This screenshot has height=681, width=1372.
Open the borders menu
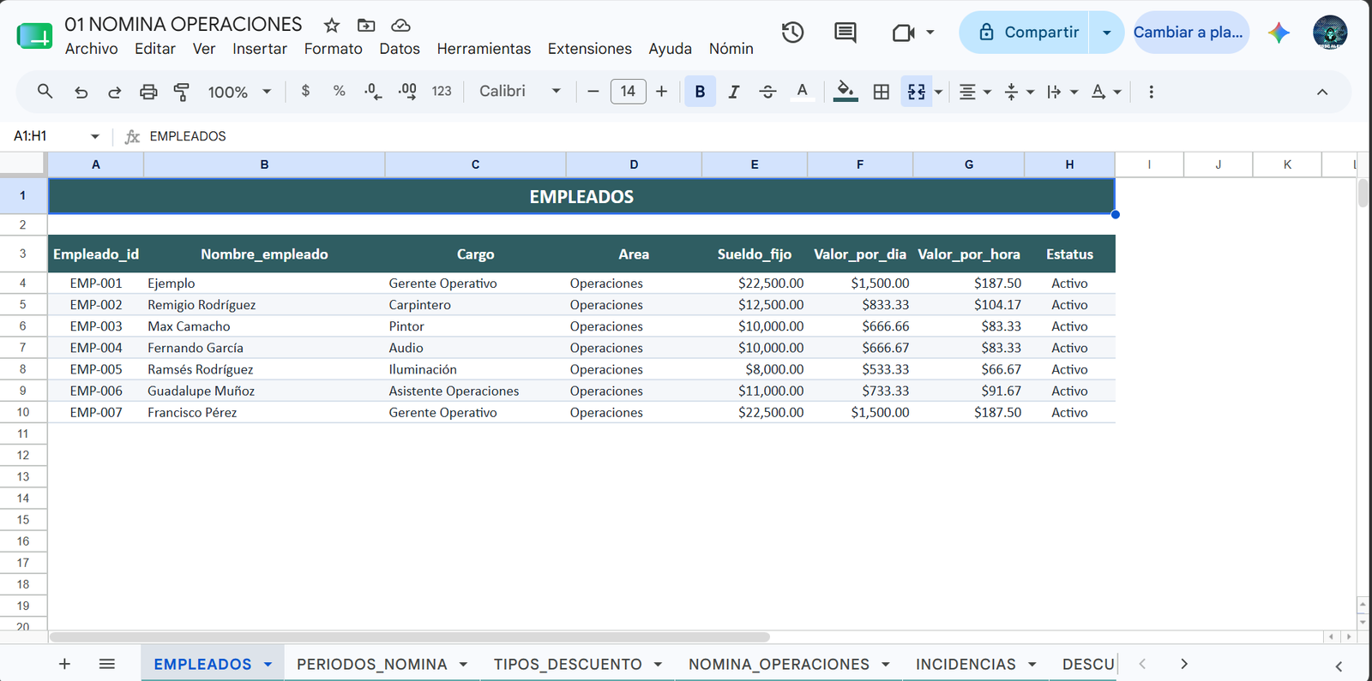881,92
